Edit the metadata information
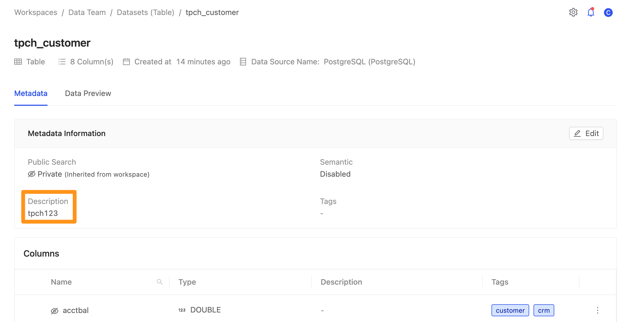 (586, 133)
